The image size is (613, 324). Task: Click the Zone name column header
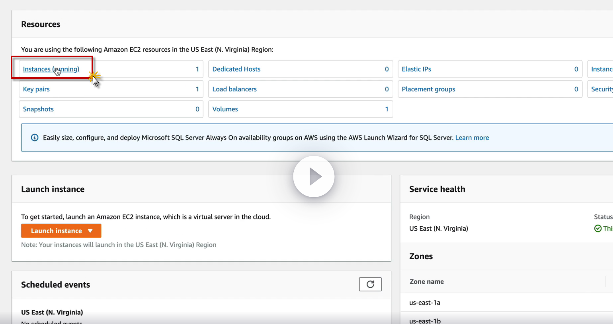(426, 281)
